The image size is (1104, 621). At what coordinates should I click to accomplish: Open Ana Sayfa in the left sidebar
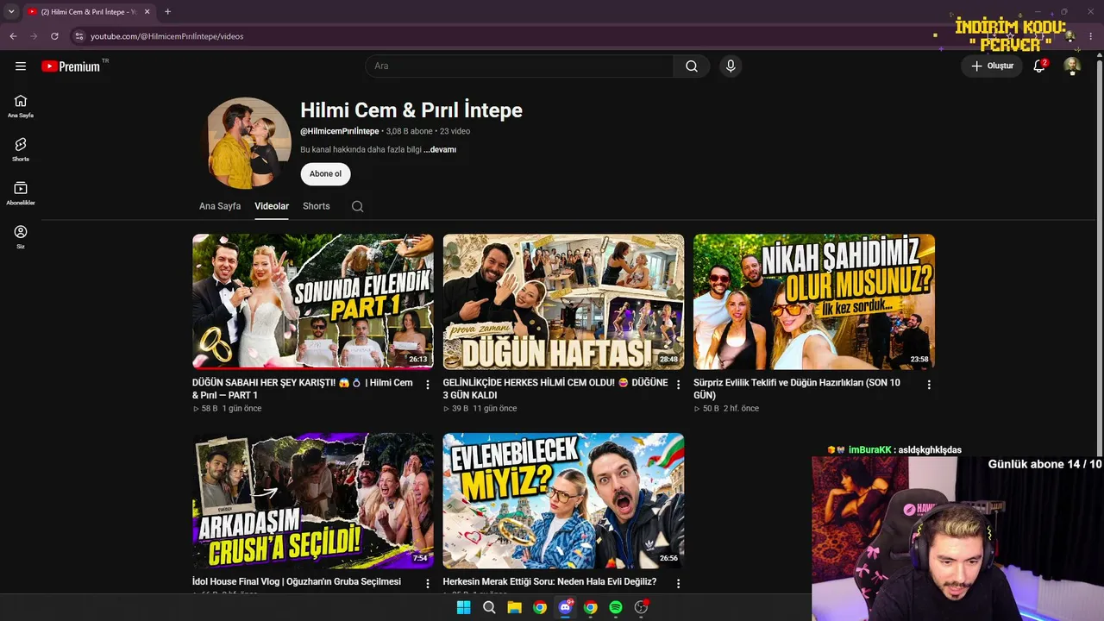click(21, 106)
